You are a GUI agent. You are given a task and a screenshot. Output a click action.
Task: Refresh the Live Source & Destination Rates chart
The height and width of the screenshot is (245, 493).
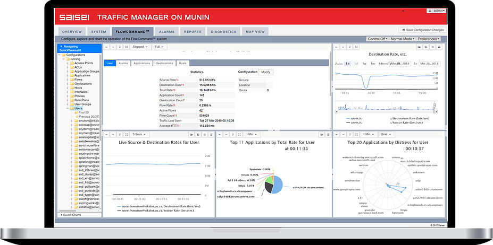pos(120,134)
